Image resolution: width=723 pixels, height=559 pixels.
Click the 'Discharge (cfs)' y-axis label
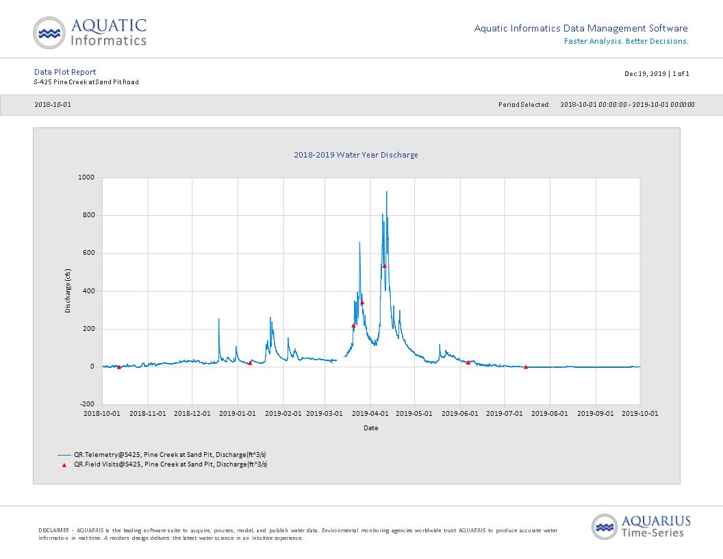coord(68,291)
